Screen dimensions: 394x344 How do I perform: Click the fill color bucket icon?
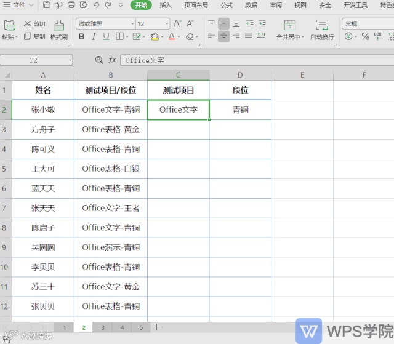click(155, 37)
